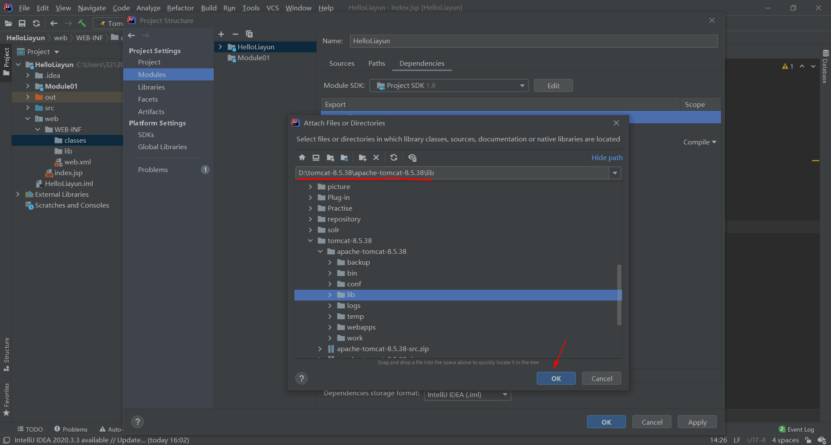Open the Refactor menu
This screenshot has width=831, height=445.
(180, 8)
